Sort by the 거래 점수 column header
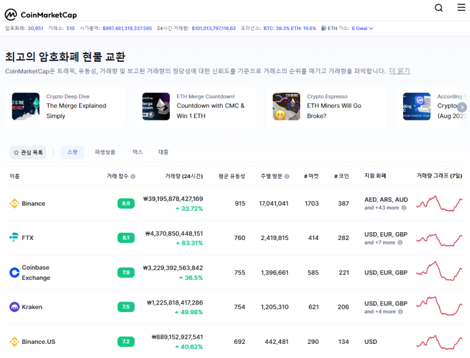This screenshot has height=358, width=470. point(117,176)
